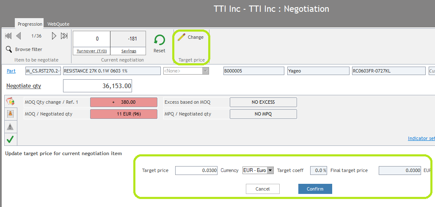Select the orange person indicator icon
The width and height of the screenshot is (435, 207).
coord(10,113)
